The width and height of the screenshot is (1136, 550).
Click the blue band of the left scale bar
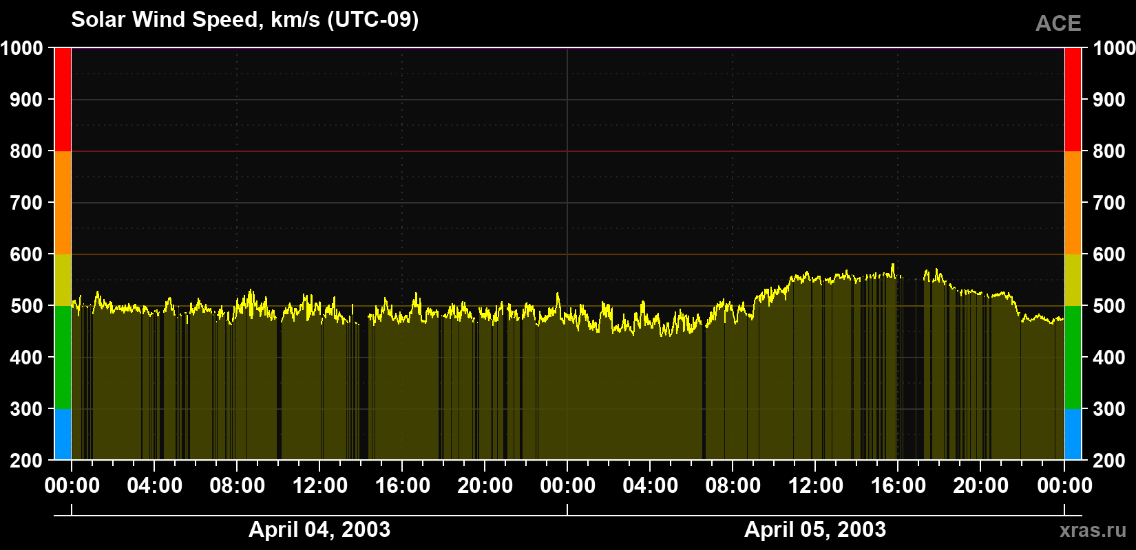63,434
